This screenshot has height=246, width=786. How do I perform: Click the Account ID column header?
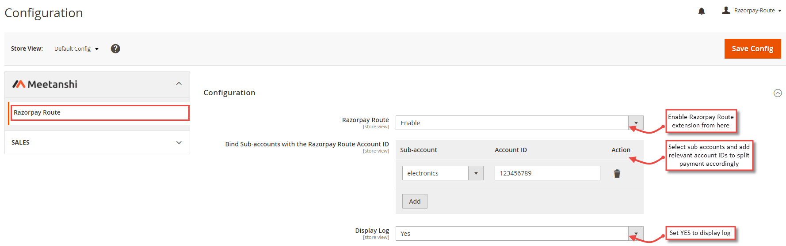click(511, 150)
